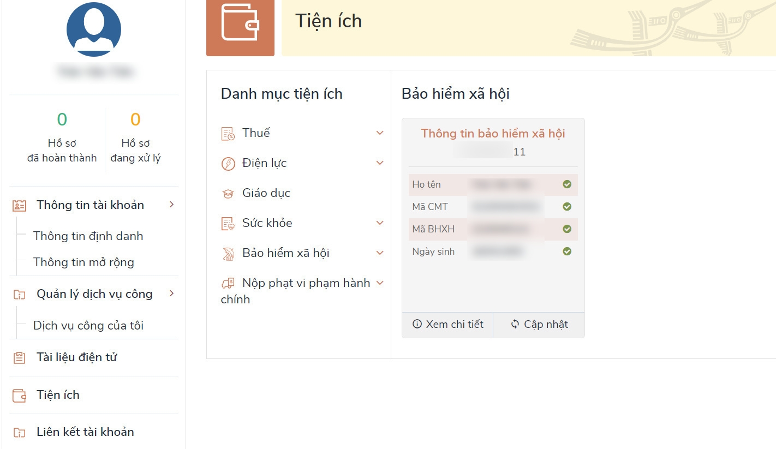Click the Liên kết tài khoản folder icon

point(19,433)
